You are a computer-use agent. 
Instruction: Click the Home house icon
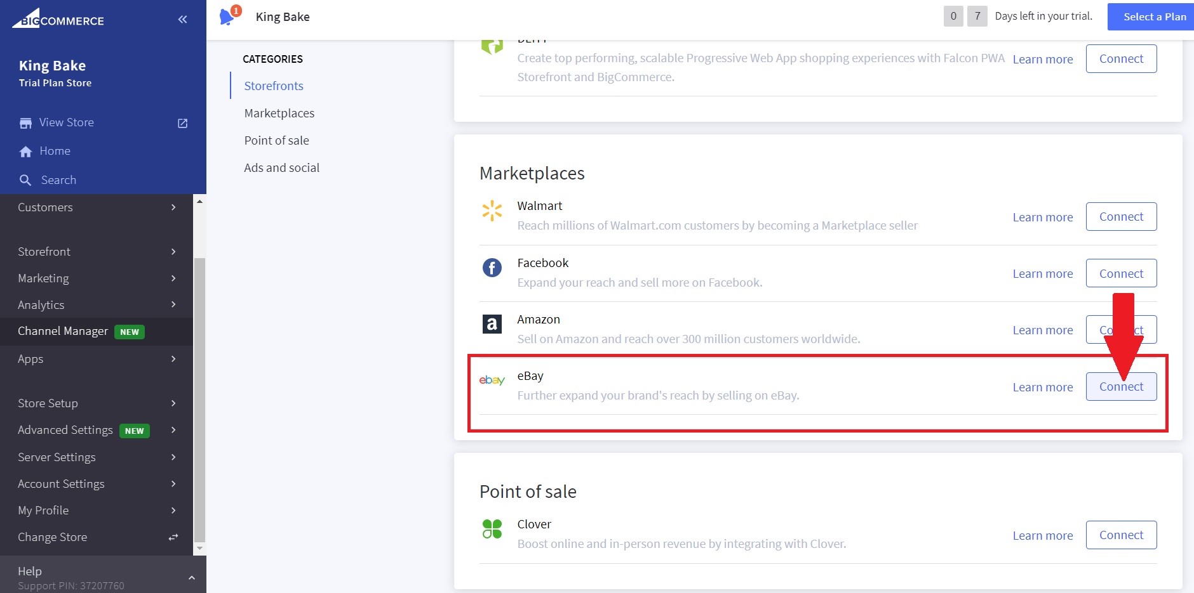pos(25,152)
